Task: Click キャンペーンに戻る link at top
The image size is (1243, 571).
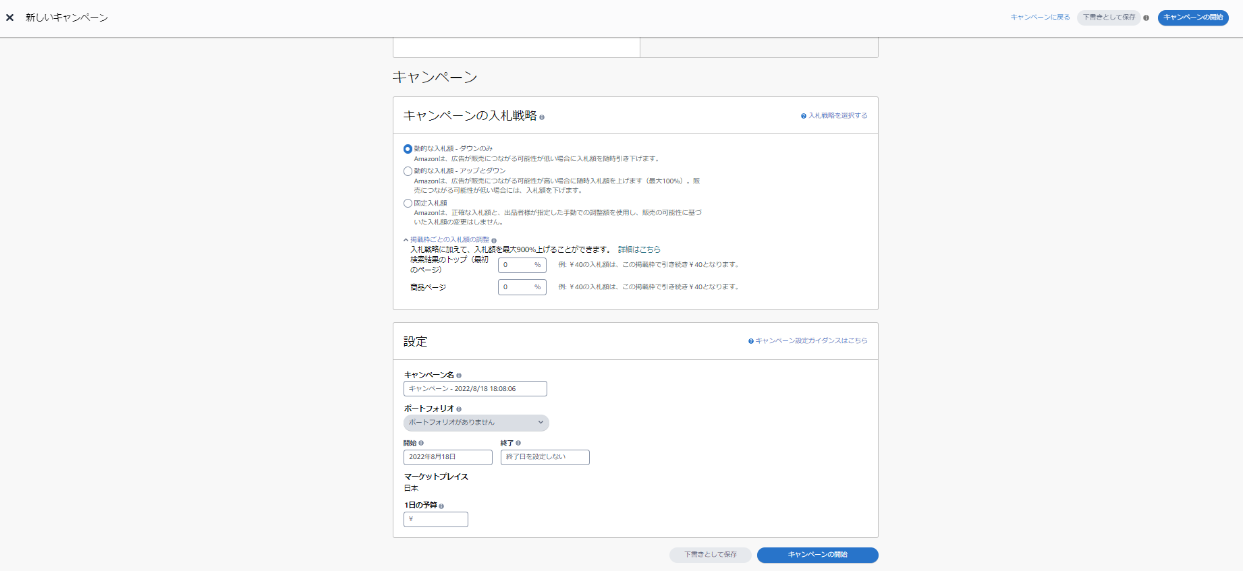Action: 1040,18
